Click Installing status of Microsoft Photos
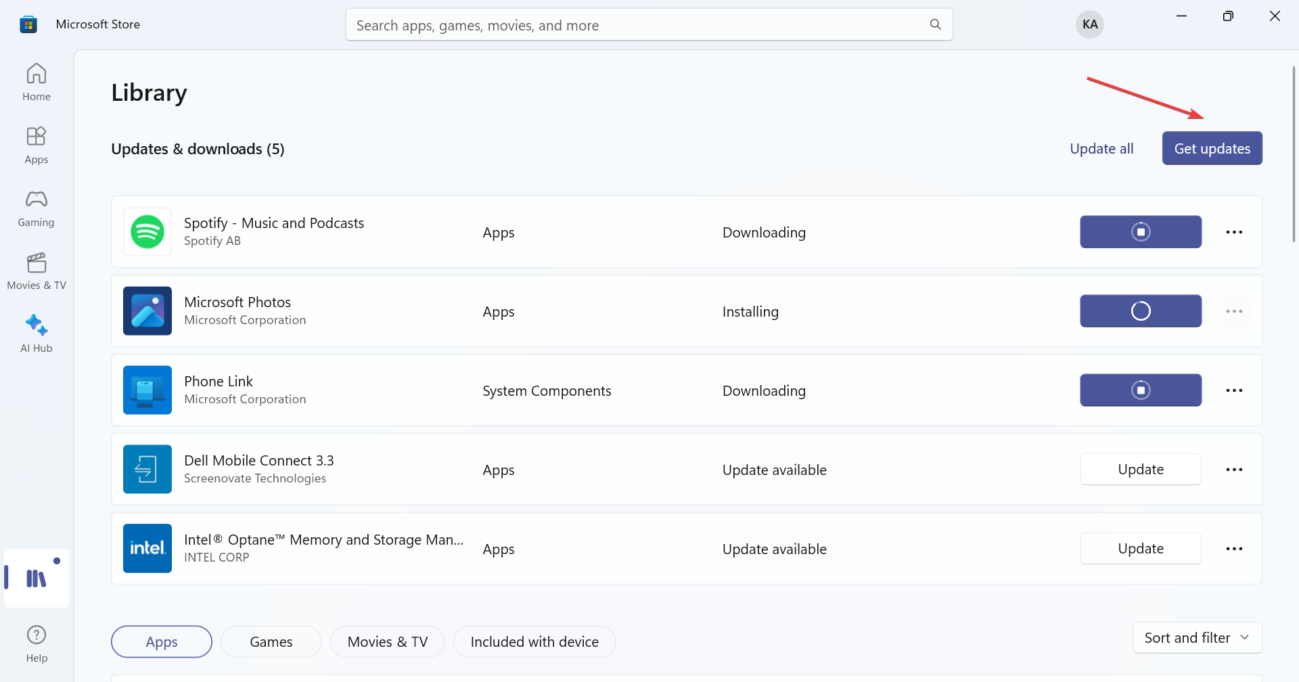The image size is (1299, 682). pos(750,312)
